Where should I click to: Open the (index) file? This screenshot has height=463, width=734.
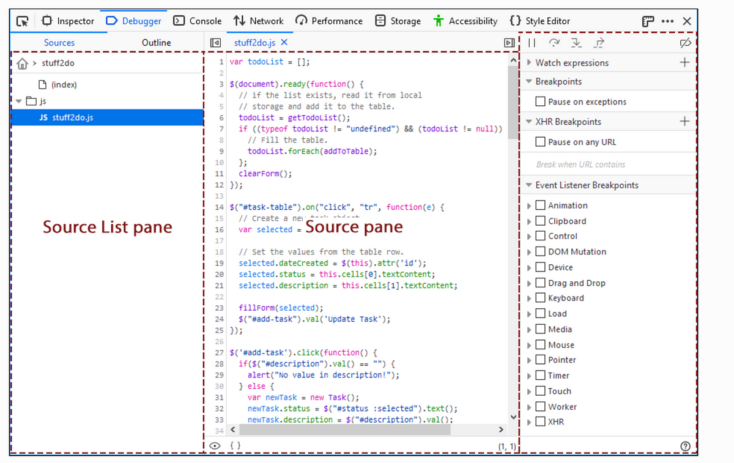point(57,84)
